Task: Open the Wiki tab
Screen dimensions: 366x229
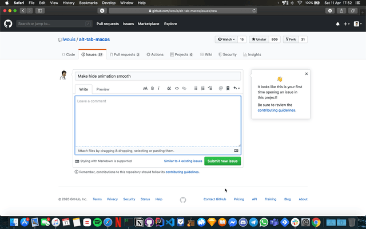Action: 206,54
